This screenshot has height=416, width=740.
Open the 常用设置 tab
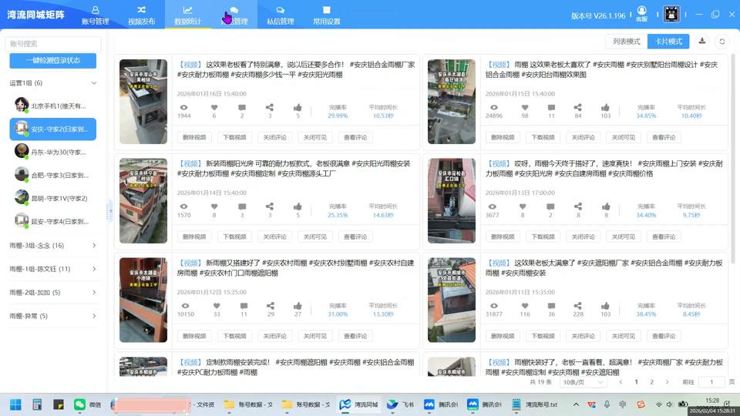(326, 15)
